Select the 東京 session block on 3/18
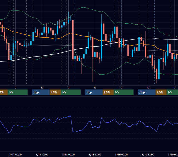This screenshot has width=178, height=157. (94, 92)
